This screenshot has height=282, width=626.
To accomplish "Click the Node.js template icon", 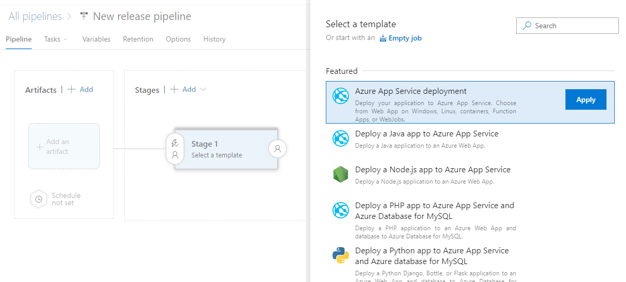I will 341,174.
